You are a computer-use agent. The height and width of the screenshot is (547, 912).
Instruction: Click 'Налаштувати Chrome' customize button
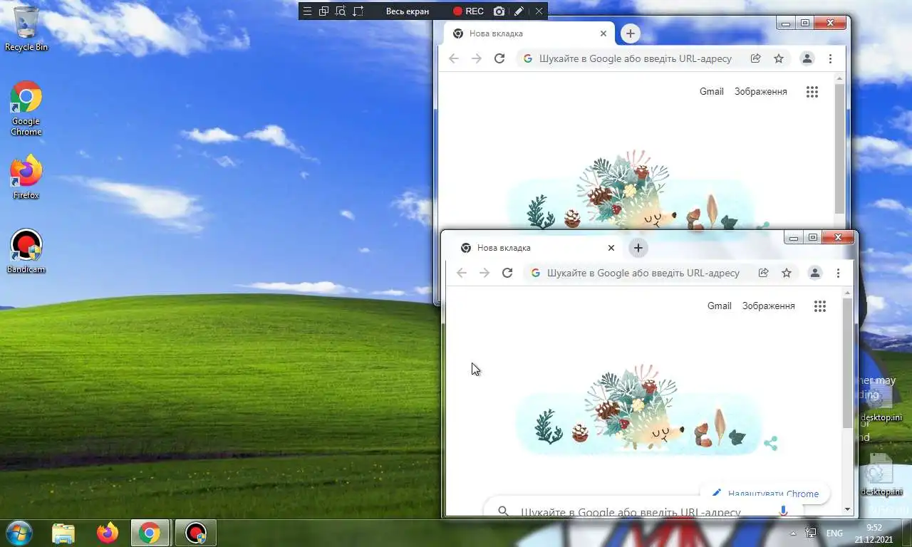765,494
